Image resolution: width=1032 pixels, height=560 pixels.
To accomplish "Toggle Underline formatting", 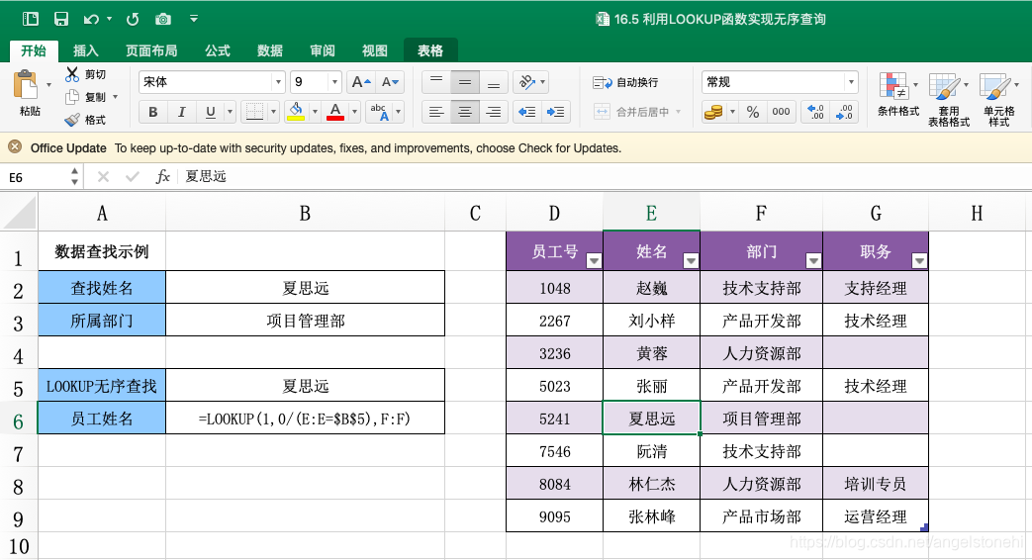I will coord(211,112).
